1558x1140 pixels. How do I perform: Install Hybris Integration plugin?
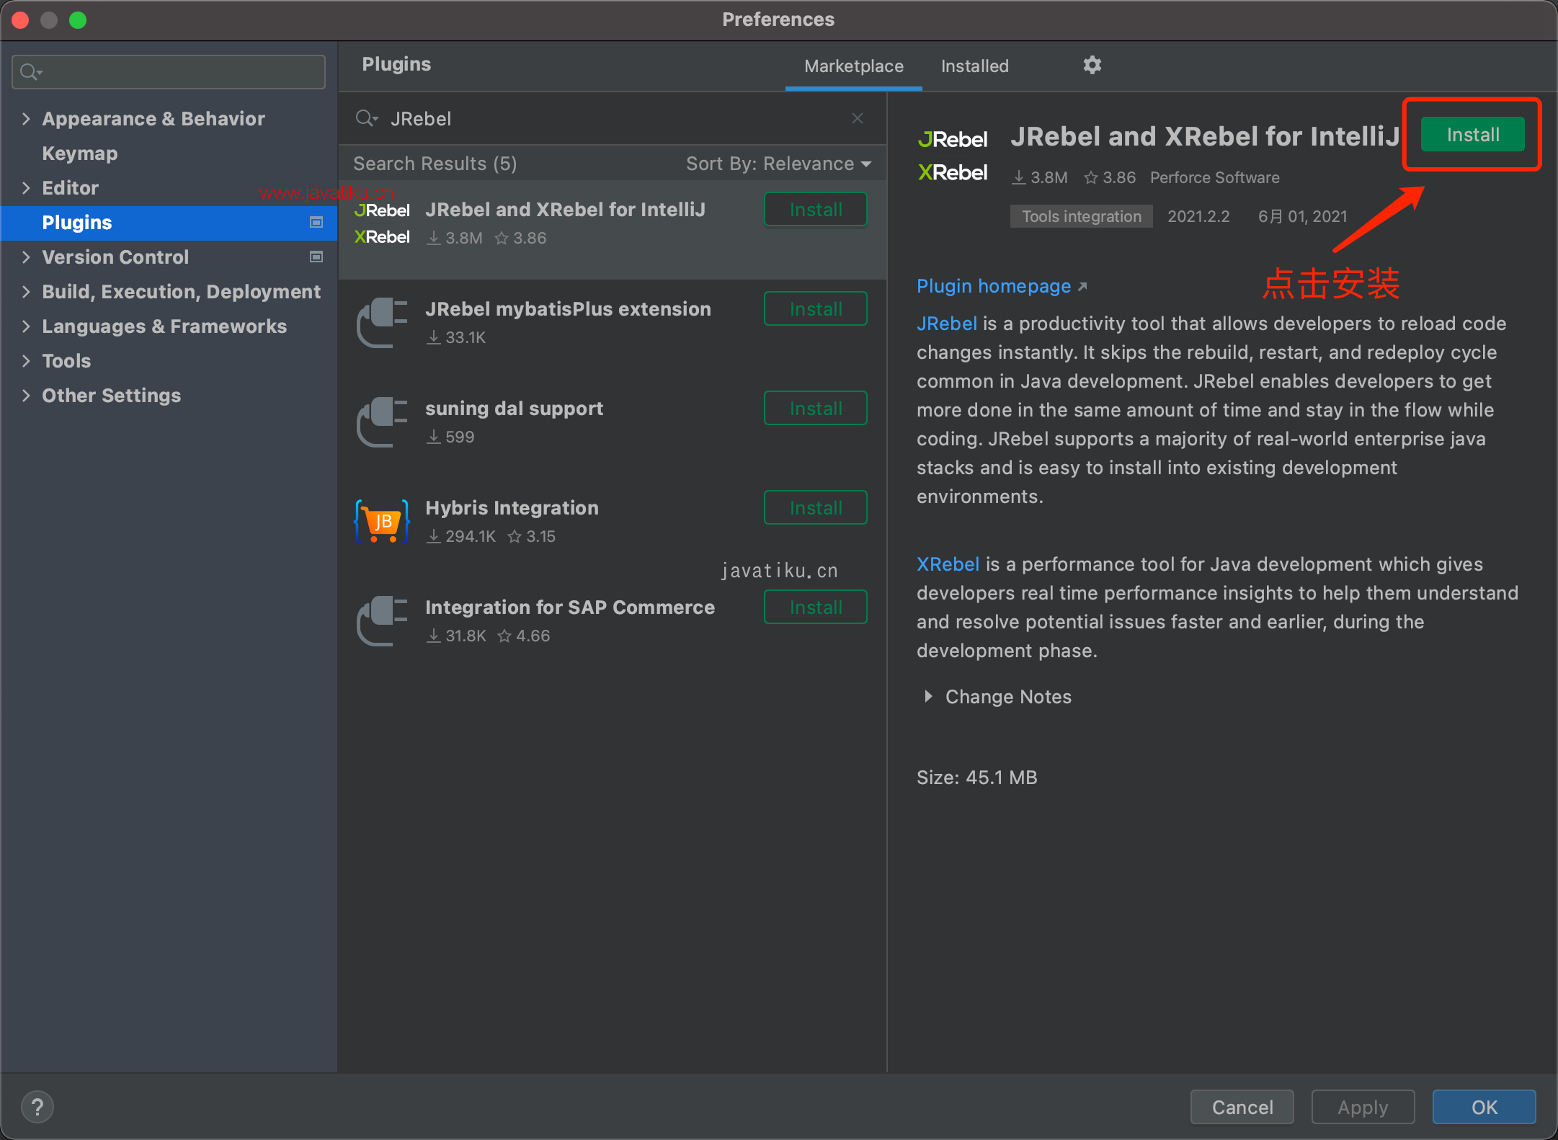(x=815, y=508)
